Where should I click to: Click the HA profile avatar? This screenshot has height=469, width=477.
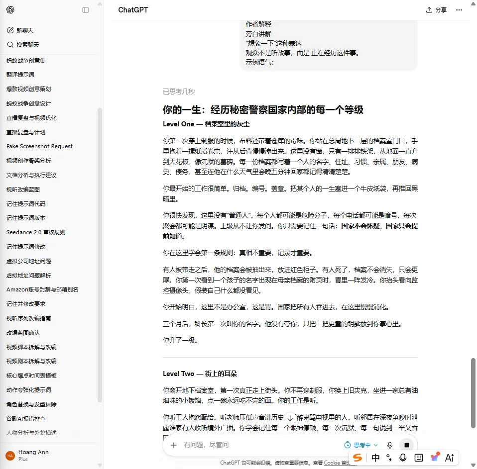click(x=10, y=456)
